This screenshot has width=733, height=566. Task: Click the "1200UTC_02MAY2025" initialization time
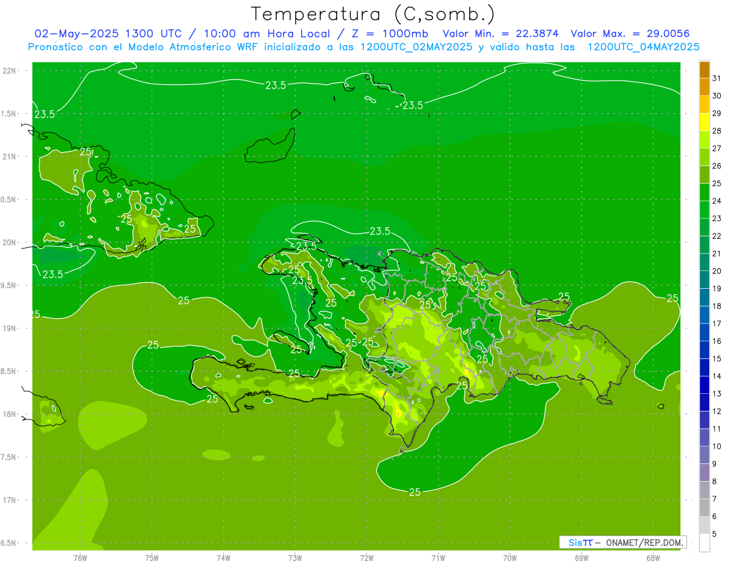[x=417, y=46]
